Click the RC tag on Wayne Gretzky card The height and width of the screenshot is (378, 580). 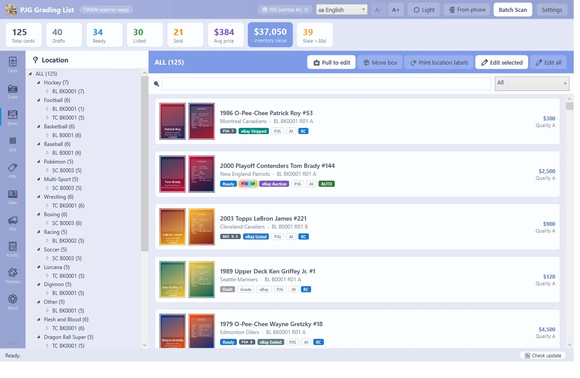coord(319,342)
